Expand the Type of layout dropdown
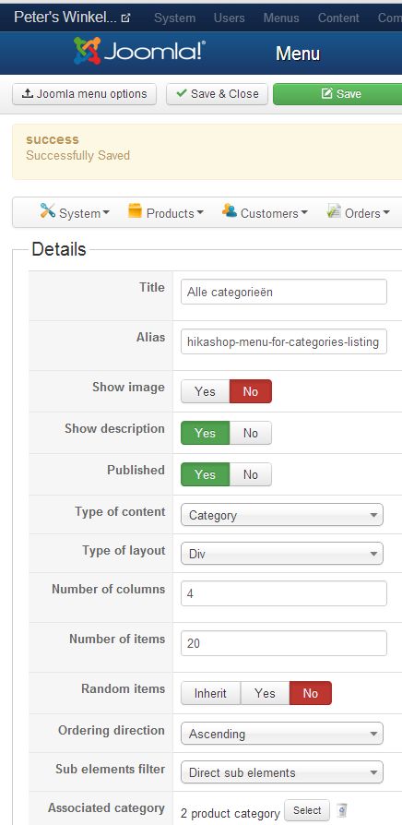 pos(282,554)
